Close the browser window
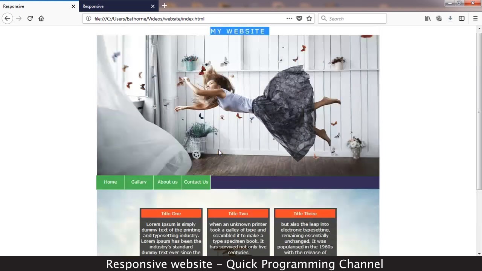This screenshot has height=271, width=482. (x=473, y=3)
